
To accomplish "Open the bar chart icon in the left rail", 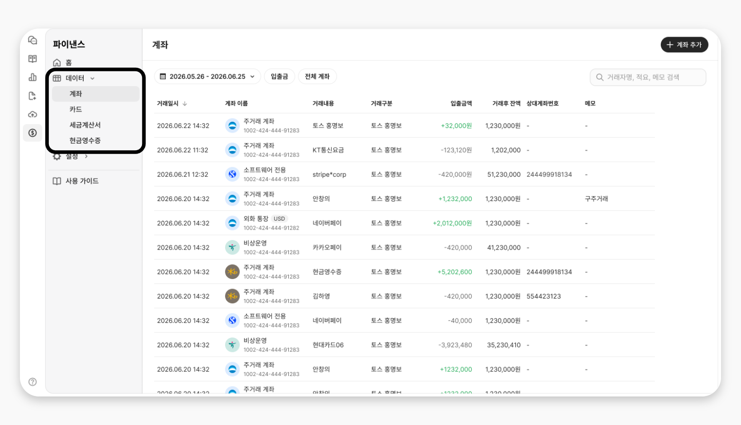I will [32, 77].
